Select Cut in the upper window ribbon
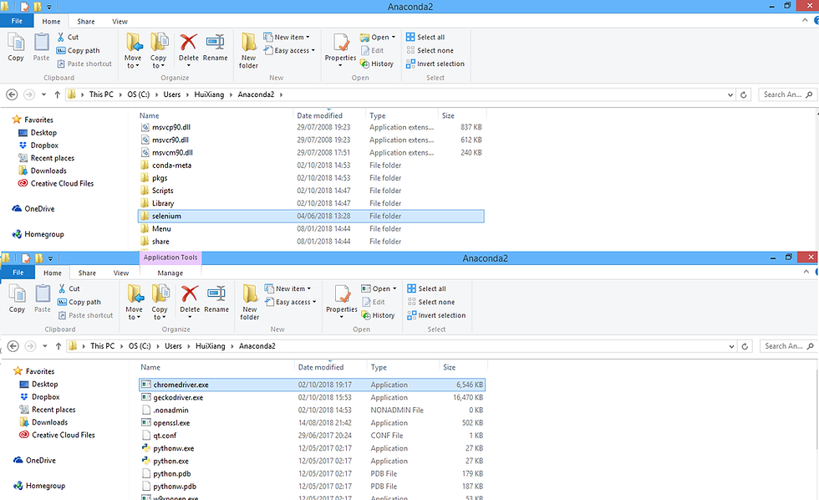The width and height of the screenshot is (819, 500). [x=68, y=37]
